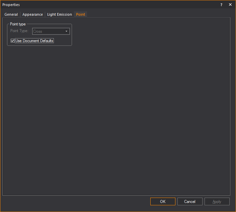Click the blank space left of OK
Viewport: 236px width, 212px height.
(x=84, y=202)
